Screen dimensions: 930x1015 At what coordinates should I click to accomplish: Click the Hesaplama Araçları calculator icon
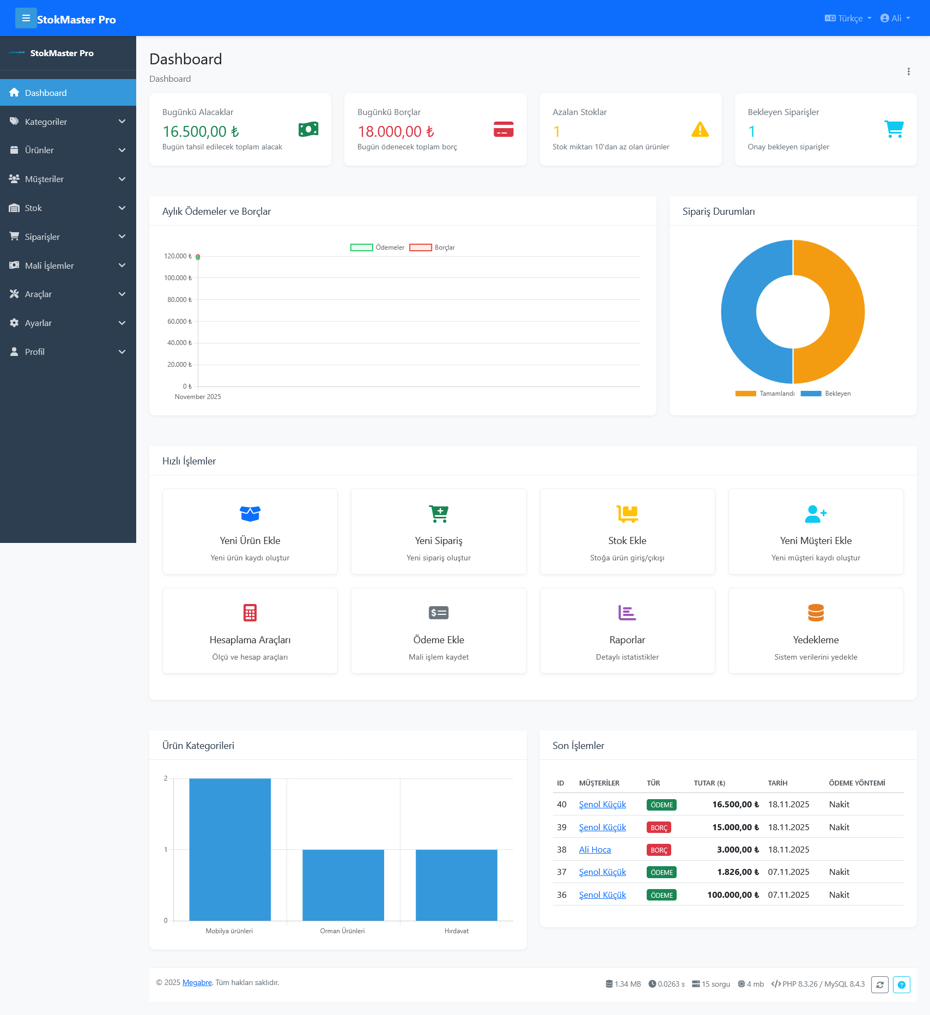250,612
